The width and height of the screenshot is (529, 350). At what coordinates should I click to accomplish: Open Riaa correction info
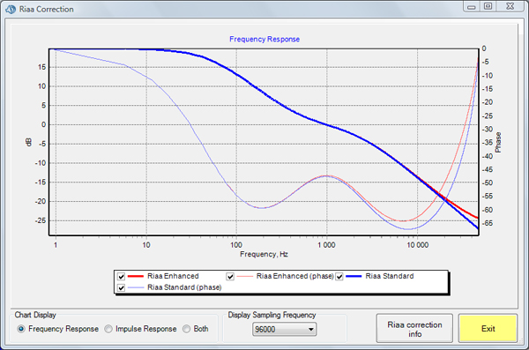coord(414,328)
